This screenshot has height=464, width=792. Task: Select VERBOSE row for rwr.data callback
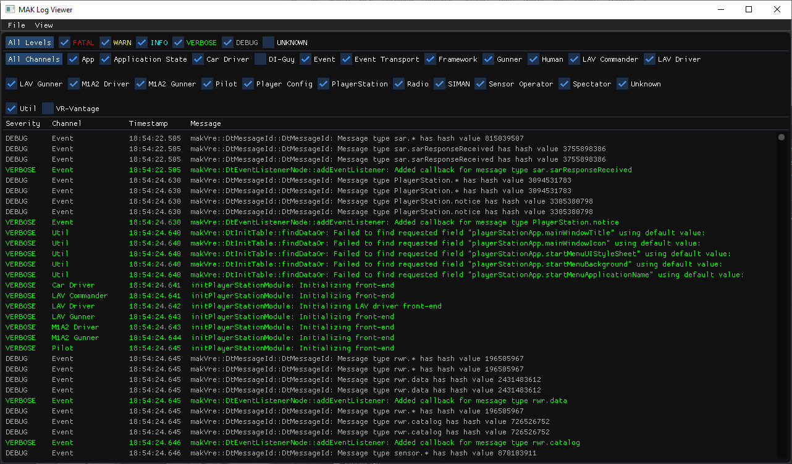point(389,400)
